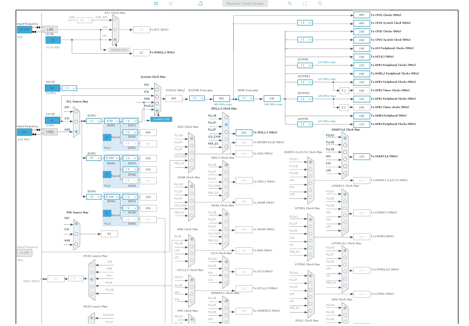
Task: Open the DIVN2 X 100 multiplier dropdown
Action: coord(112,158)
